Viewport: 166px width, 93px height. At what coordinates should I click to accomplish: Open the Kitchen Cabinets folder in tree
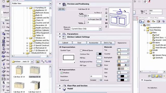pos(41,30)
